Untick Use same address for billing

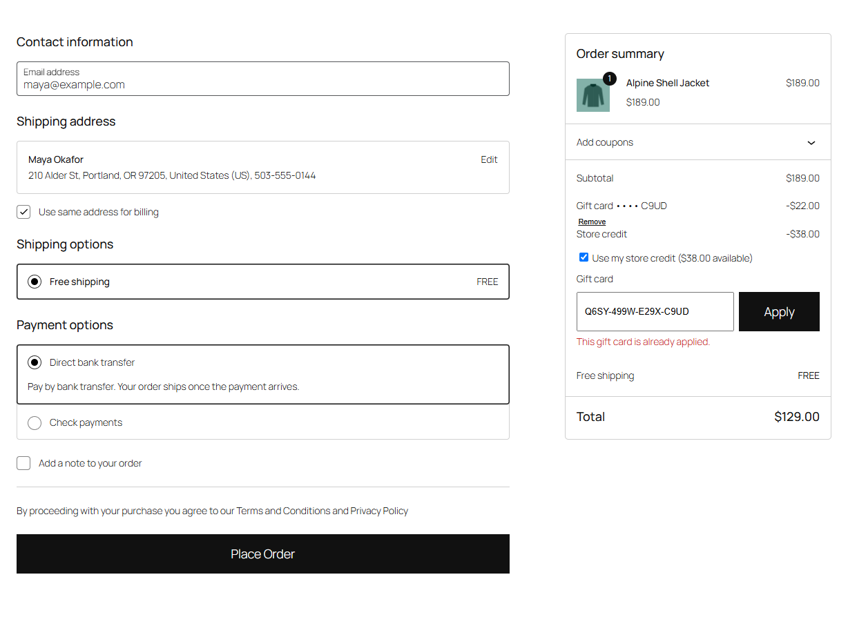[x=23, y=212]
